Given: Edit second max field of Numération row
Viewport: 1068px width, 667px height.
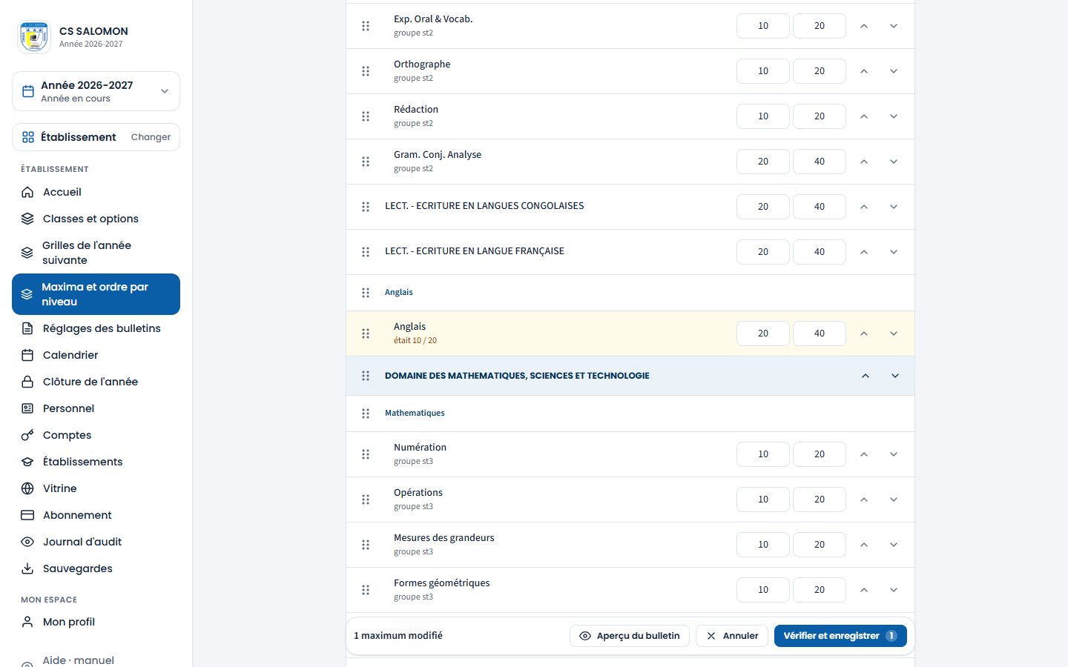Looking at the screenshot, I should click(x=820, y=454).
